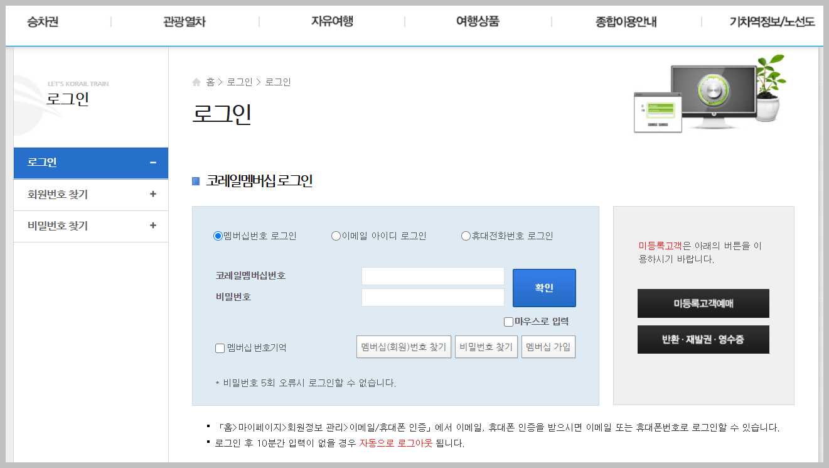Viewport: 829px width, 468px height.
Task: Click 홈 link in breadcrumb
Action: point(210,82)
